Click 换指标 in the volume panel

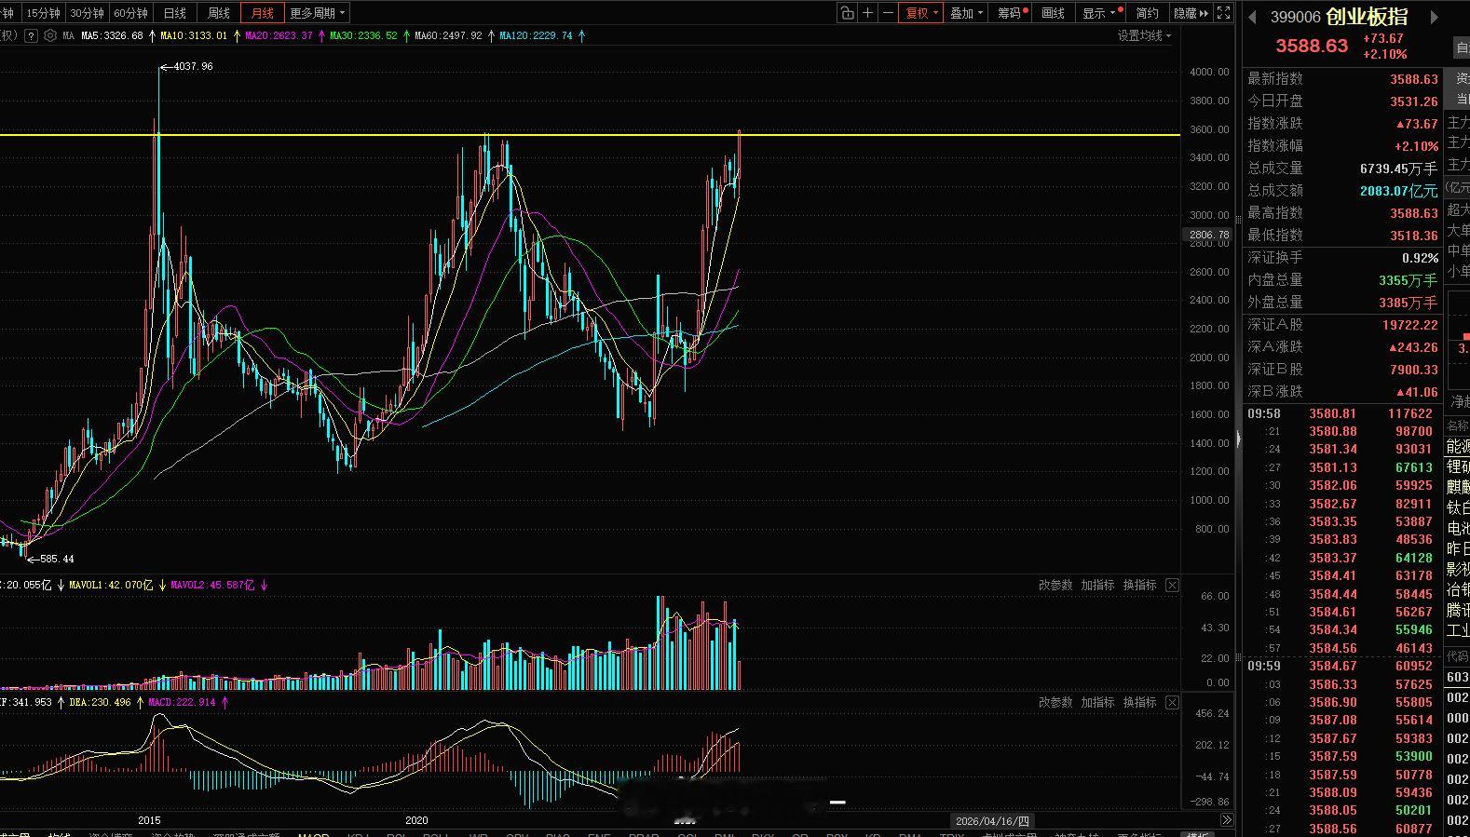pyautogui.click(x=1139, y=585)
